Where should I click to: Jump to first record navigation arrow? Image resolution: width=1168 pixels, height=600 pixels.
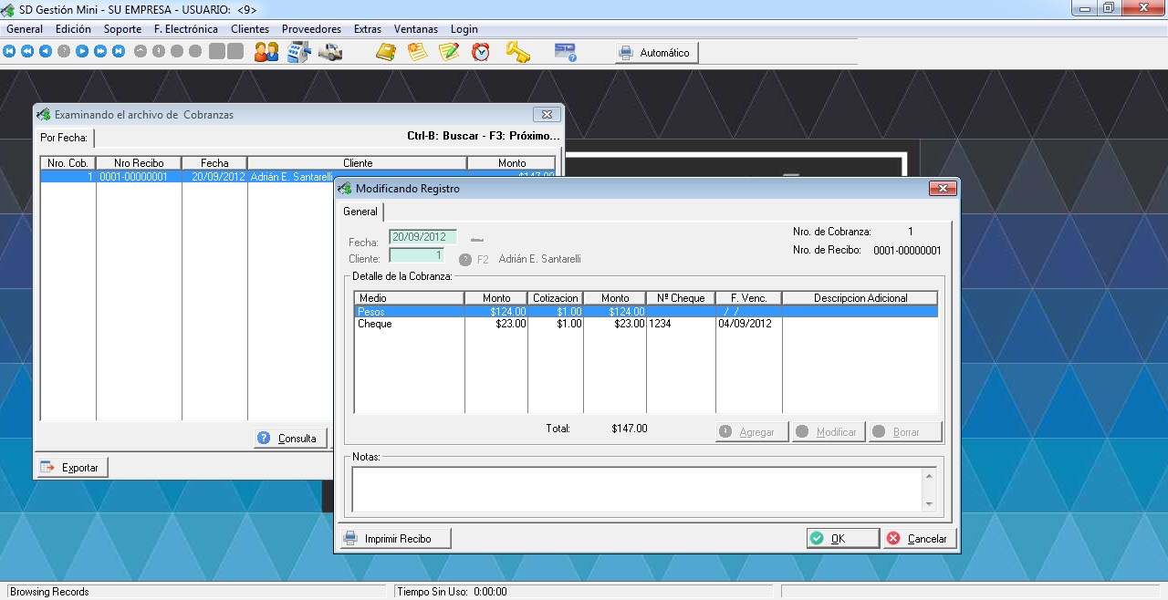coord(9,52)
